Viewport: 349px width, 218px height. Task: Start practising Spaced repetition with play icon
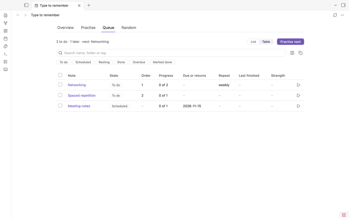(299, 95)
